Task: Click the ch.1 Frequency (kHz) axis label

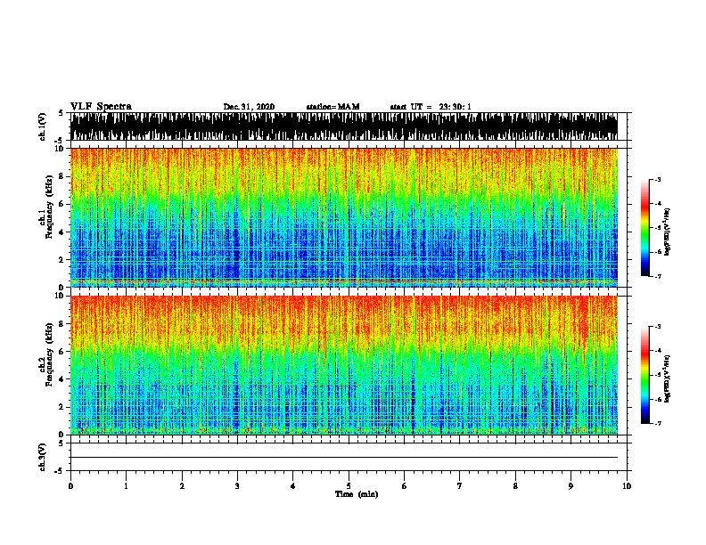Action: coord(46,207)
